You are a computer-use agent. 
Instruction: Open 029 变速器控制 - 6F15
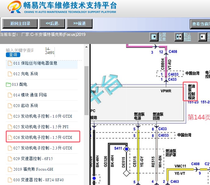click(33, 158)
